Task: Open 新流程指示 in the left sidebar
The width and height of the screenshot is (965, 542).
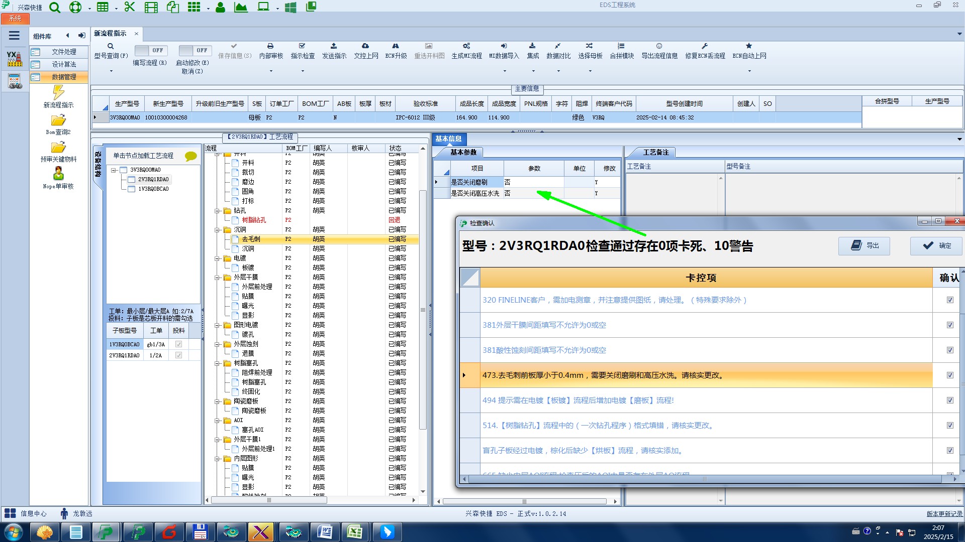Action: click(58, 93)
